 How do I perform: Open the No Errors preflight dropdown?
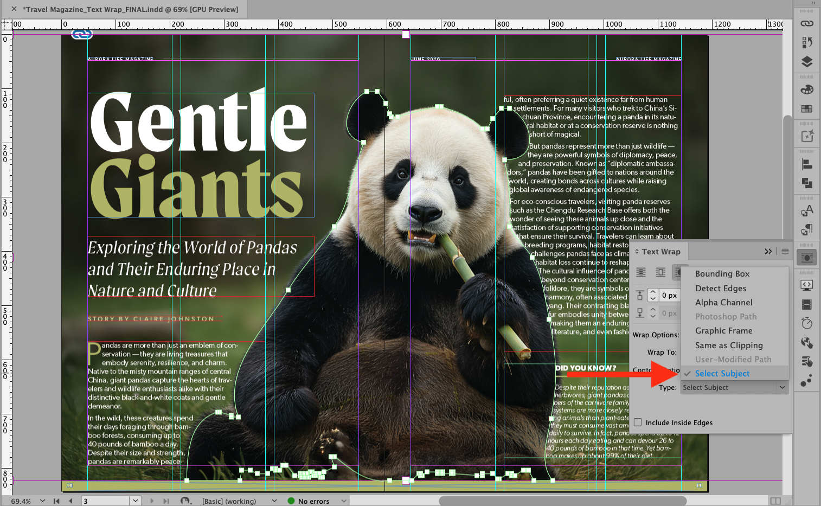point(316,501)
